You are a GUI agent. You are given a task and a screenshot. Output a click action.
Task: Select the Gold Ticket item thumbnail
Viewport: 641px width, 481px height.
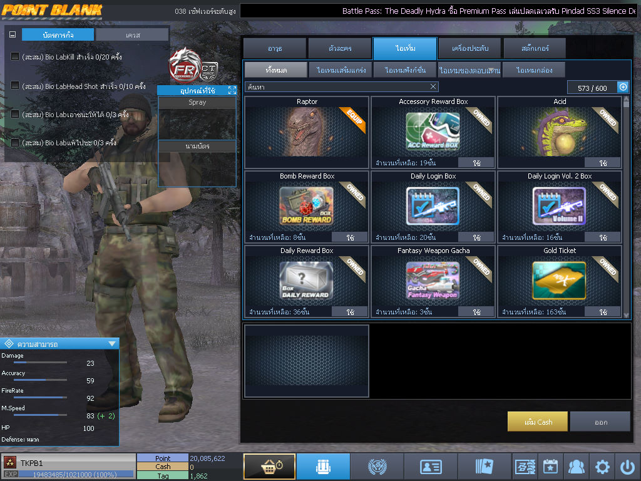pos(560,281)
